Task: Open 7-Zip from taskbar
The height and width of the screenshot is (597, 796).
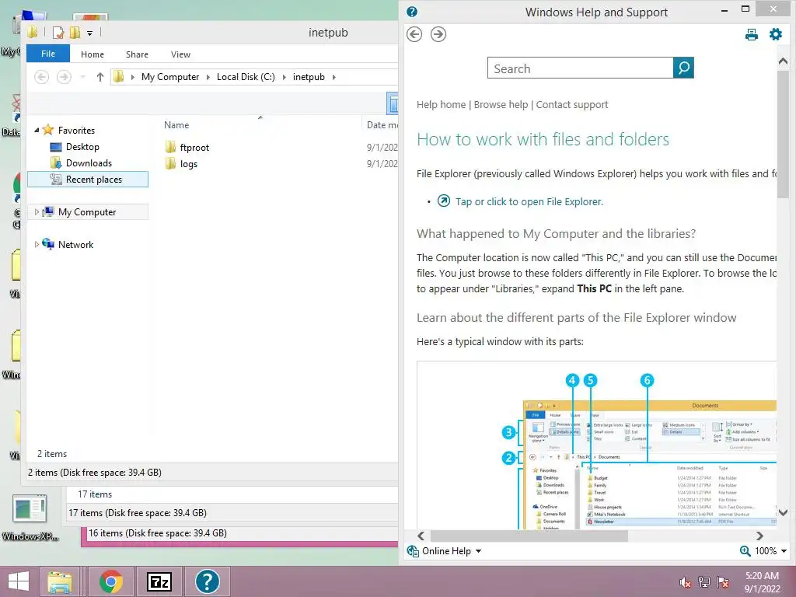Action: [x=159, y=581]
